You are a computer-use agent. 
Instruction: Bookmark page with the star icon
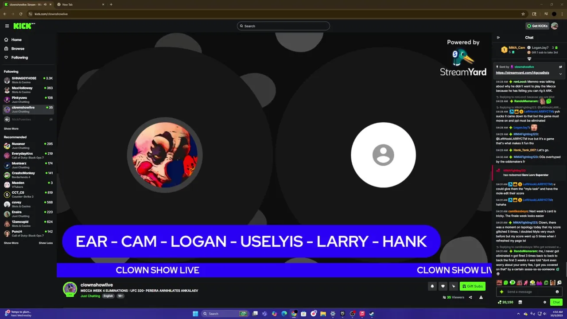[x=523, y=14]
